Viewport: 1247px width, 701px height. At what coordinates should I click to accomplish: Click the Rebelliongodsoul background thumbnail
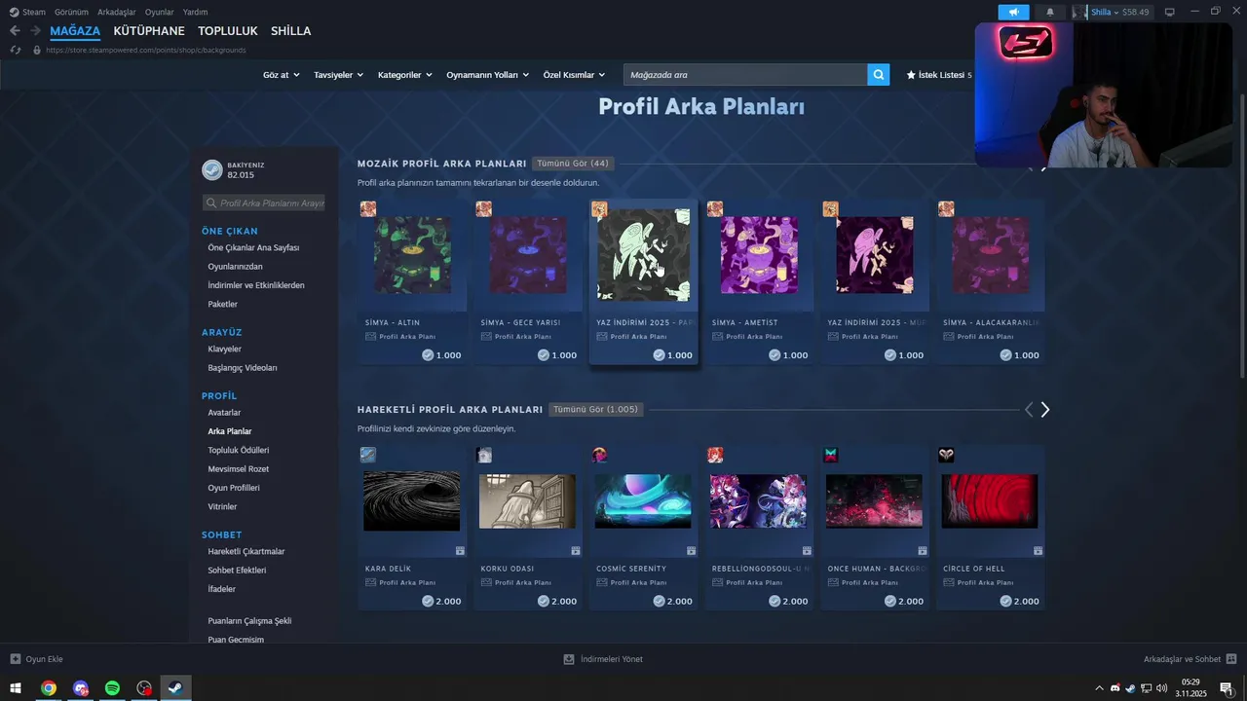758,501
